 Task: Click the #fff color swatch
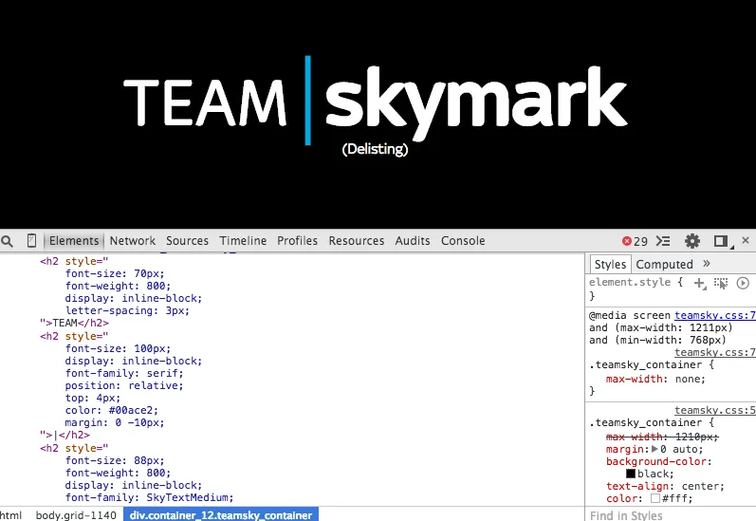(655, 498)
